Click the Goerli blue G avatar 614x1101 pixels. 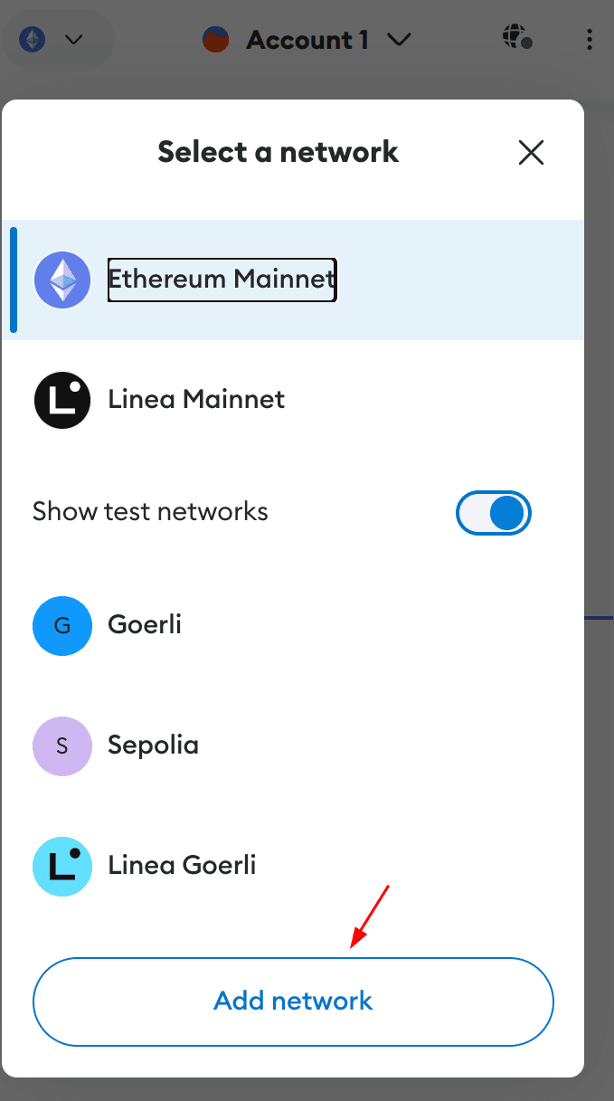pyautogui.click(x=62, y=625)
